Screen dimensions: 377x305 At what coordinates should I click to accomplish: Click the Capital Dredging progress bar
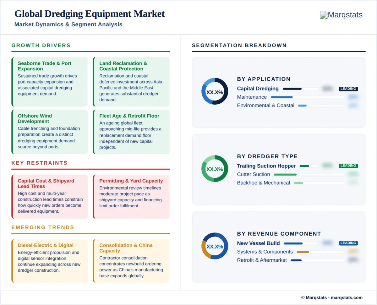tap(301, 89)
